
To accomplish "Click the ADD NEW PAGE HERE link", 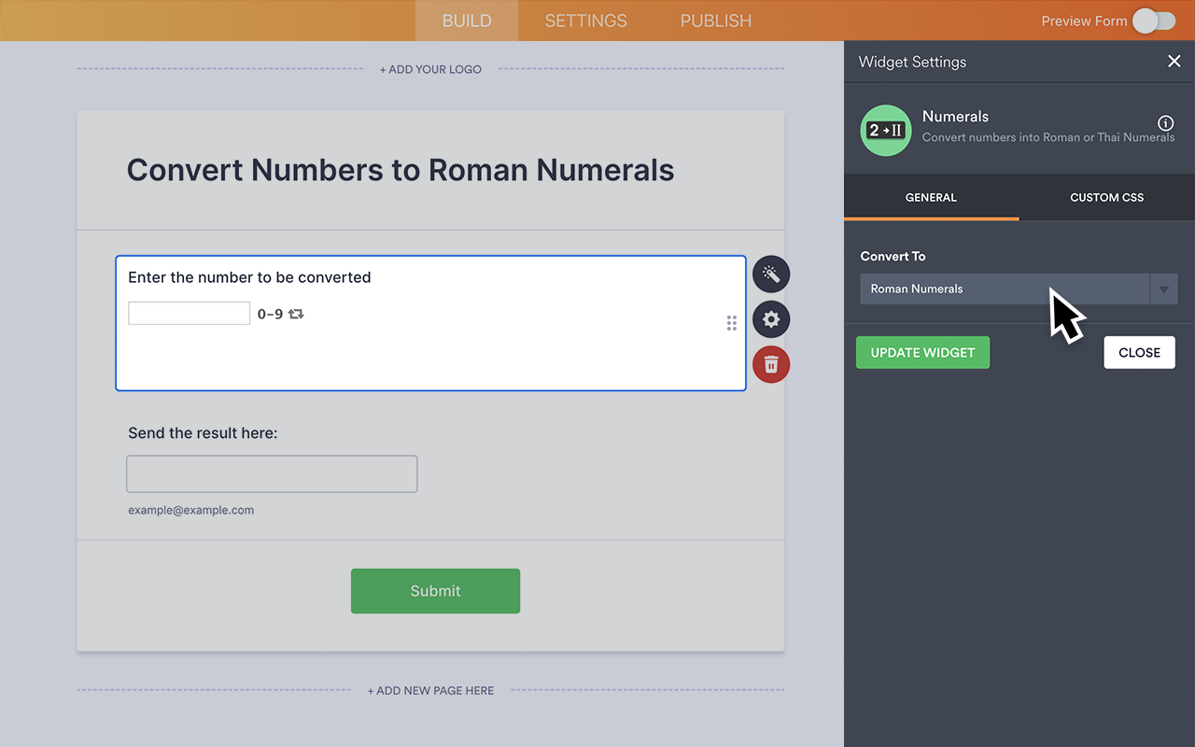I will [x=430, y=690].
